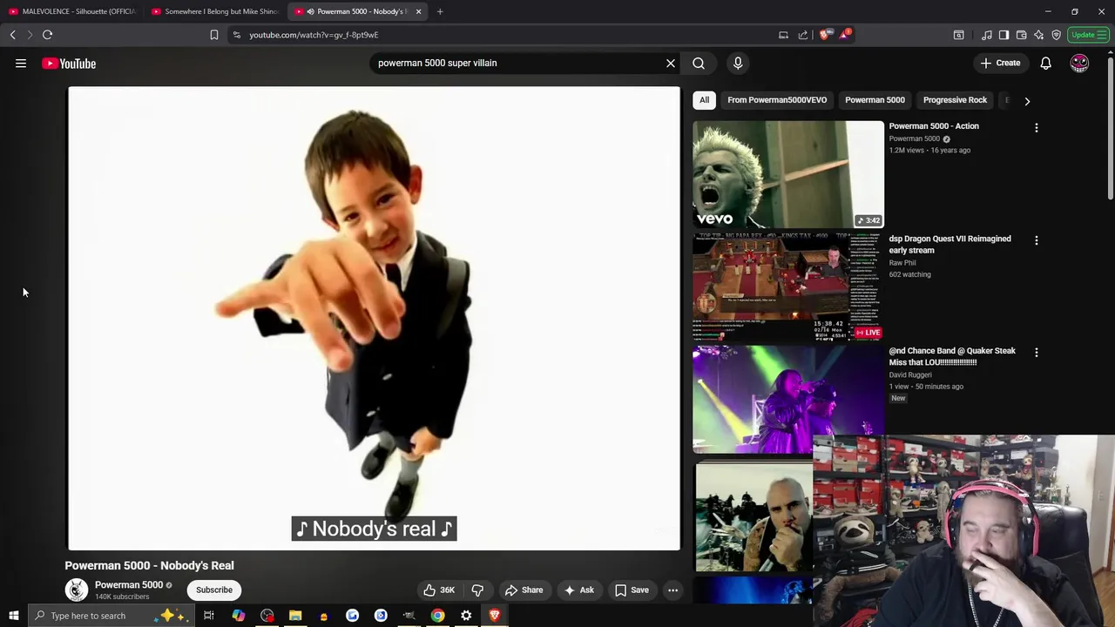Open the Dragon Quest VII live stream thumbnail

coord(788,287)
